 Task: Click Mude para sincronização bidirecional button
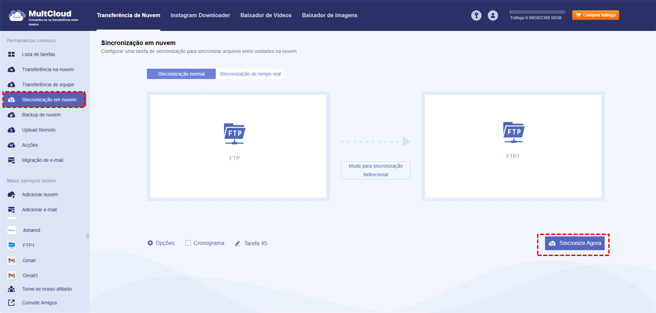point(375,171)
